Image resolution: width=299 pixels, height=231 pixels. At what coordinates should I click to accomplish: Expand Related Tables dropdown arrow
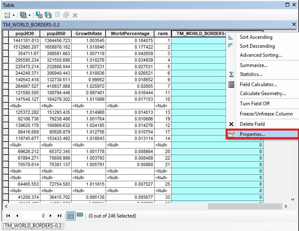coord(29,15)
